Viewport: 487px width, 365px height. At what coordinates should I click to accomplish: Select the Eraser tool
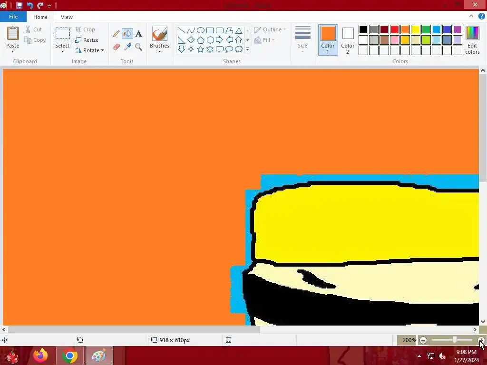pos(116,47)
